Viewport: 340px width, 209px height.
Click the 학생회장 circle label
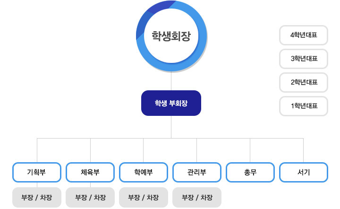click(x=171, y=35)
